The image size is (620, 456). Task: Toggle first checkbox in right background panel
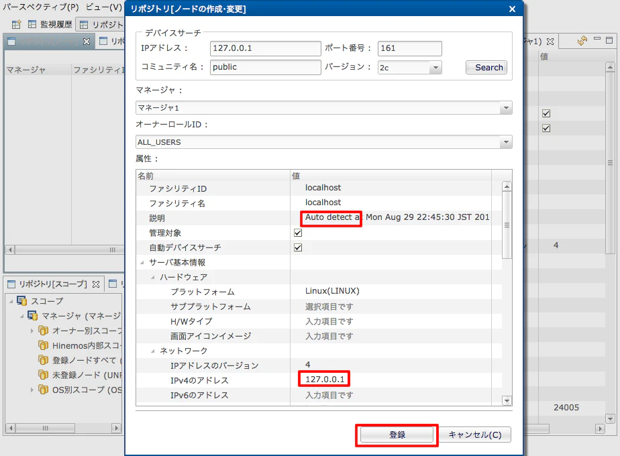coord(546,113)
